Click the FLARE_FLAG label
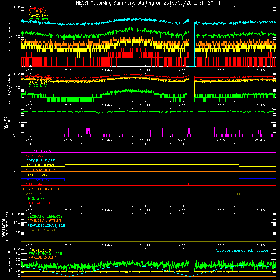 [36, 175]
